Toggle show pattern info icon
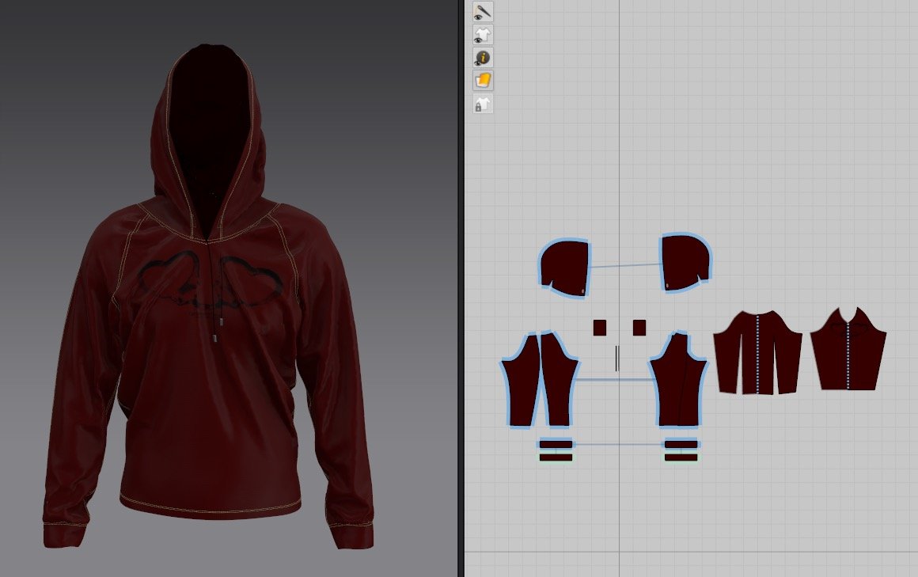 click(483, 58)
